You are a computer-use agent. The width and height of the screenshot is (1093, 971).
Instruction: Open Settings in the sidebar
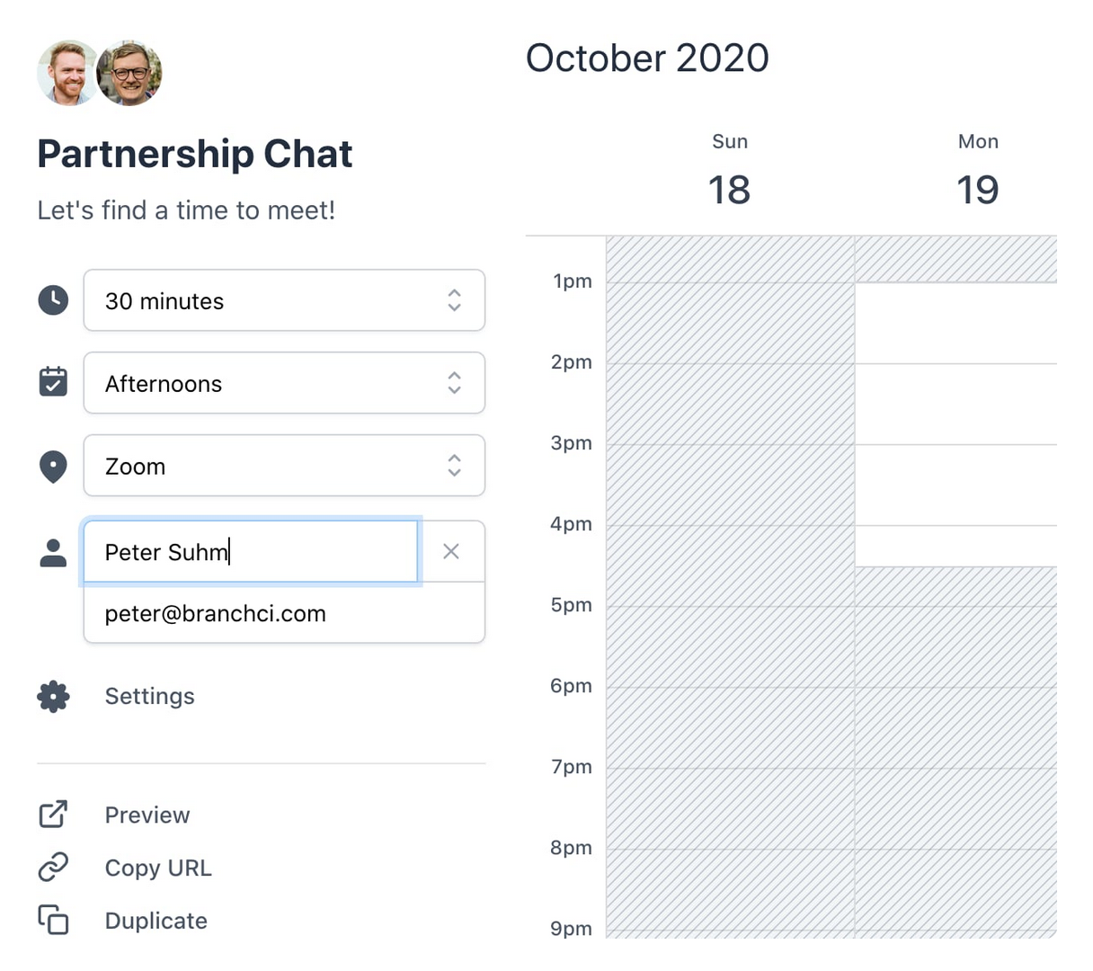(x=149, y=696)
